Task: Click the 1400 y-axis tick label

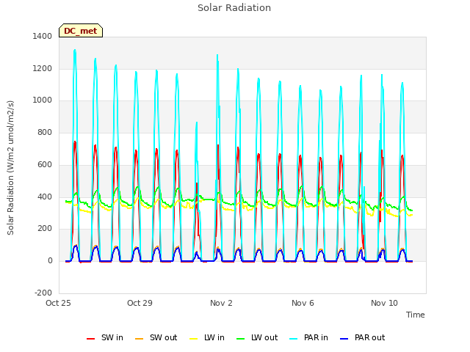Action: [43, 36]
